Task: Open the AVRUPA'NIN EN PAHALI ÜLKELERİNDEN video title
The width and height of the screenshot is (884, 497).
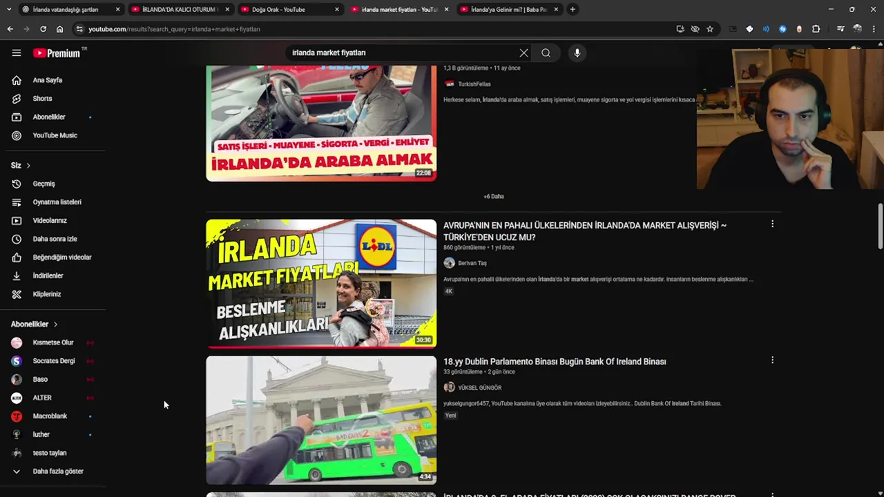Action: [584, 231]
